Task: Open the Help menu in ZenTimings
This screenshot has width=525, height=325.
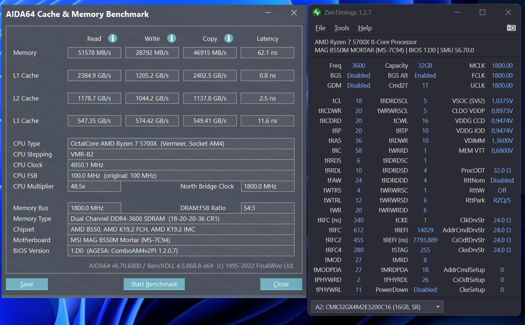Action: click(x=365, y=28)
